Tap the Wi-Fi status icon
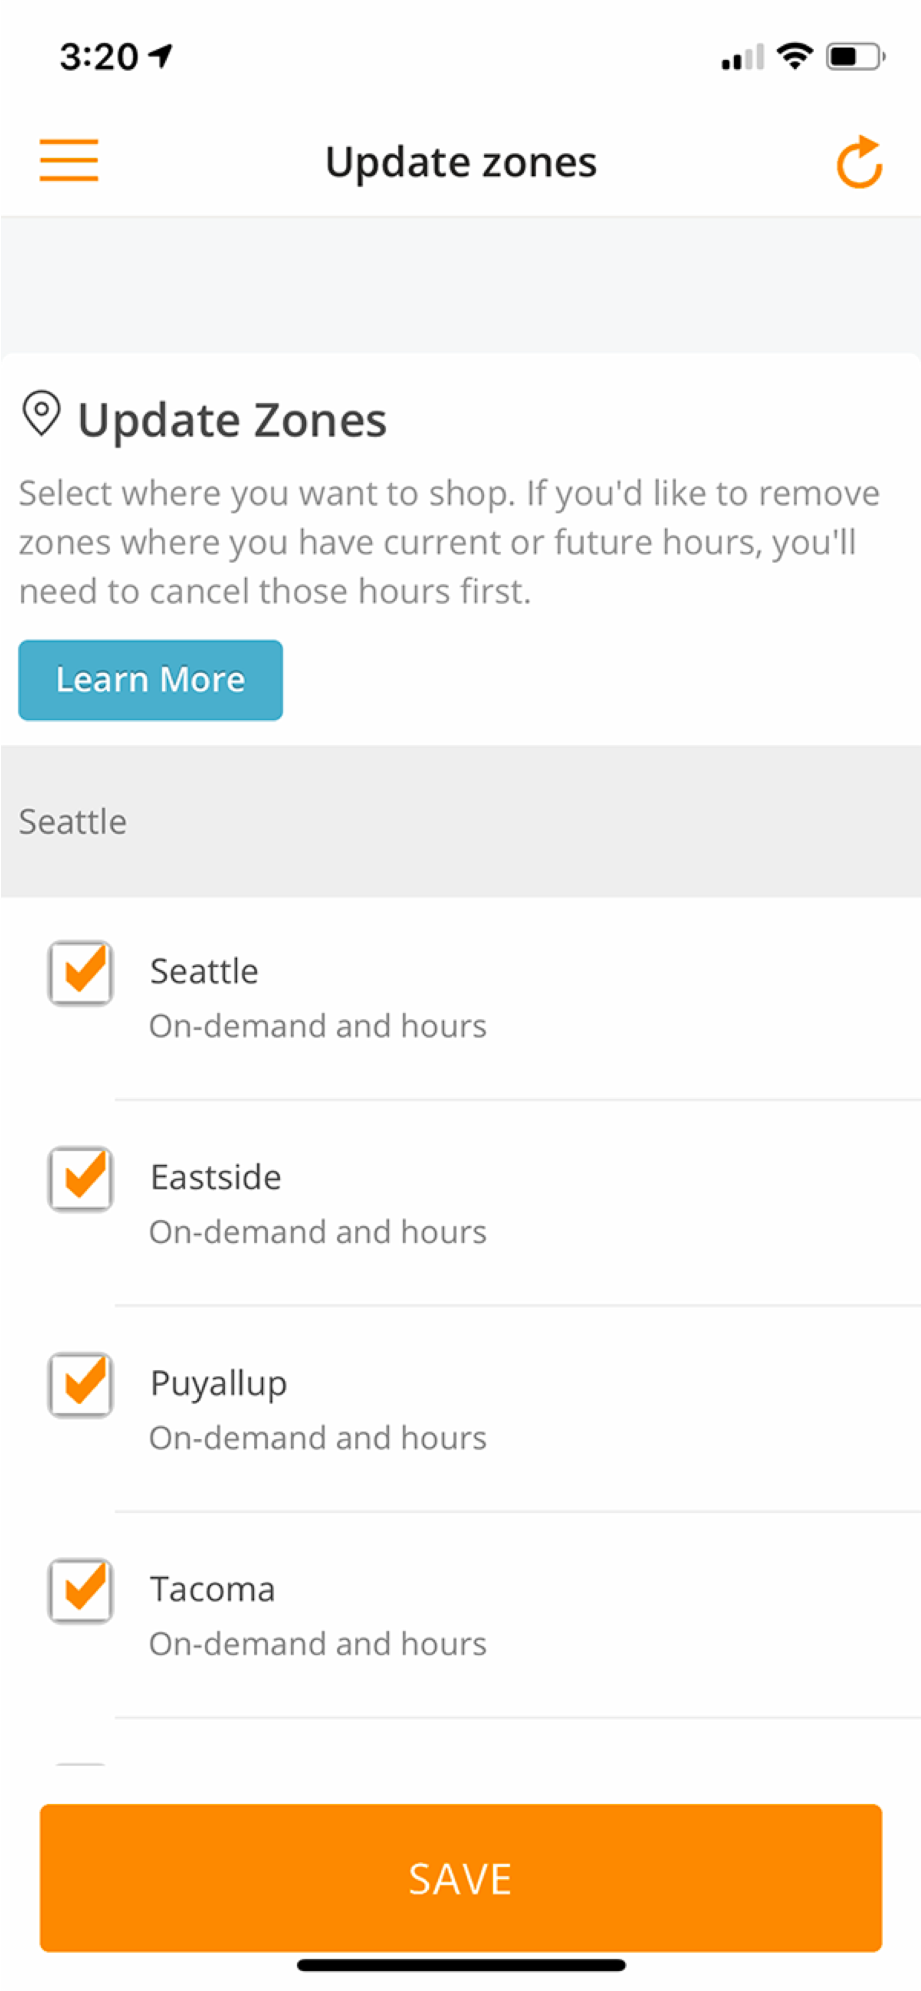Image resolution: width=921 pixels, height=1991 pixels. coord(794,57)
